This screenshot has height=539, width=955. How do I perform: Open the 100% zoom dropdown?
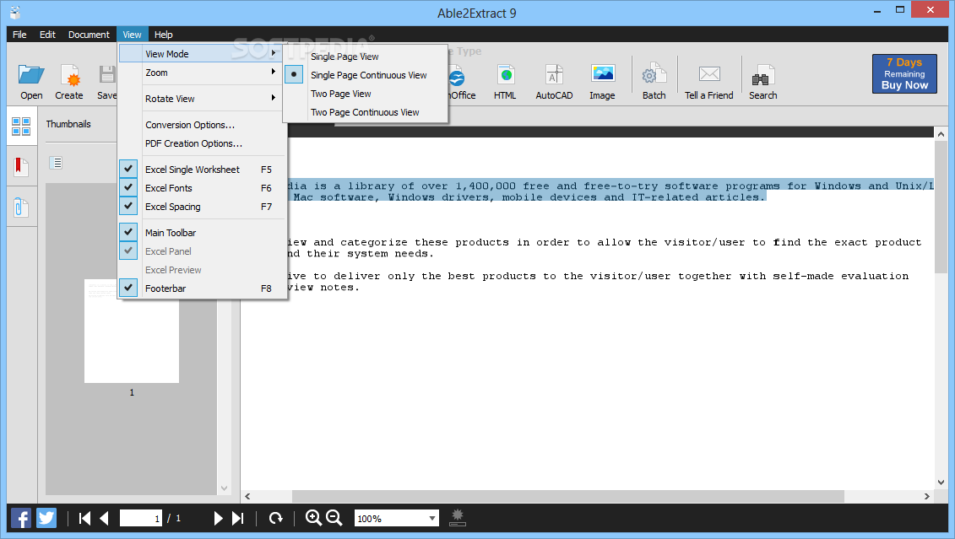pyautogui.click(x=431, y=518)
